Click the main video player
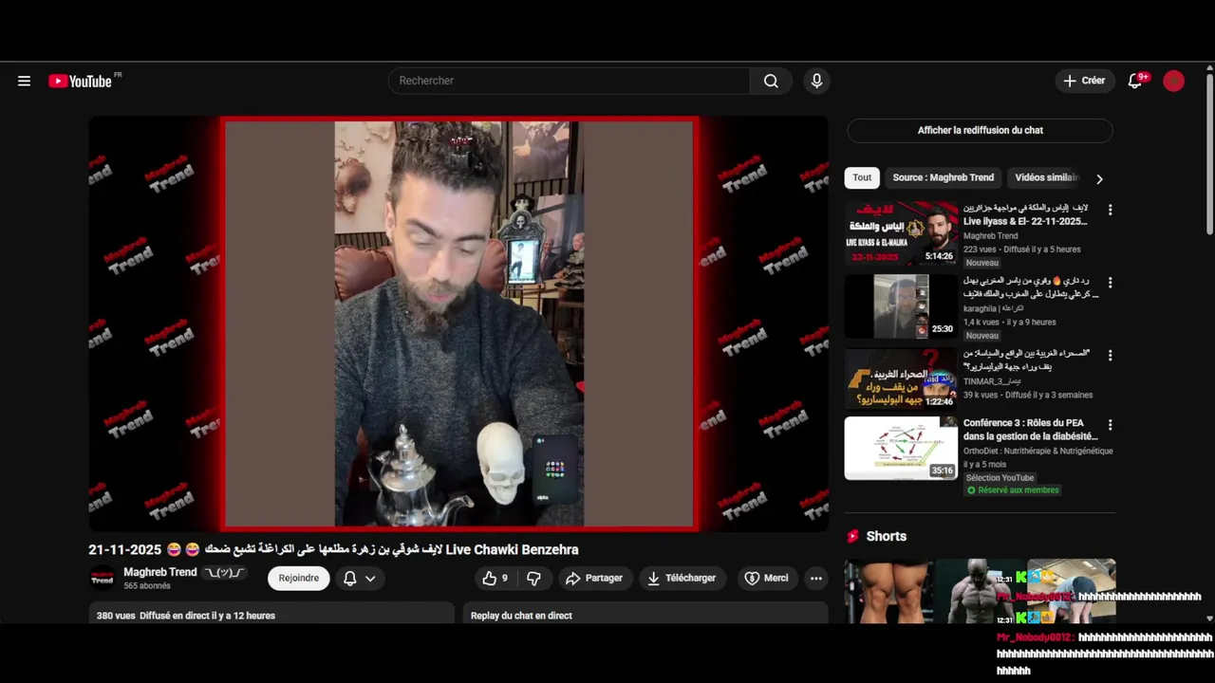 click(x=458, y=323)
